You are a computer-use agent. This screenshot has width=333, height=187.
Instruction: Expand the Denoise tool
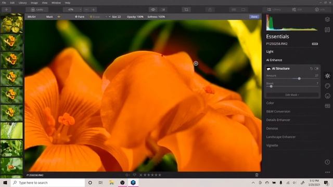(x=272, y=128)
